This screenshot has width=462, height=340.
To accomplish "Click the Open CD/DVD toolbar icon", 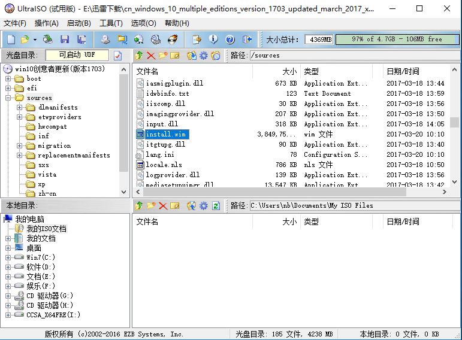I will click(47, 39).
